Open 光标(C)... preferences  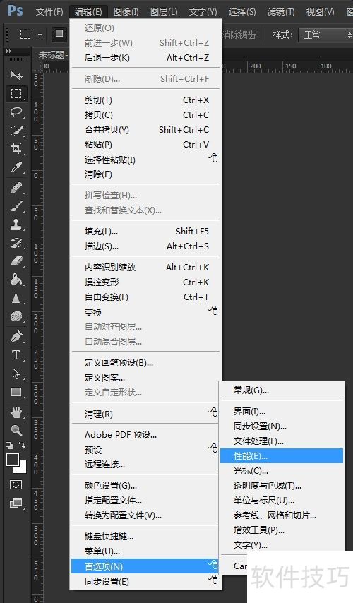282,471
